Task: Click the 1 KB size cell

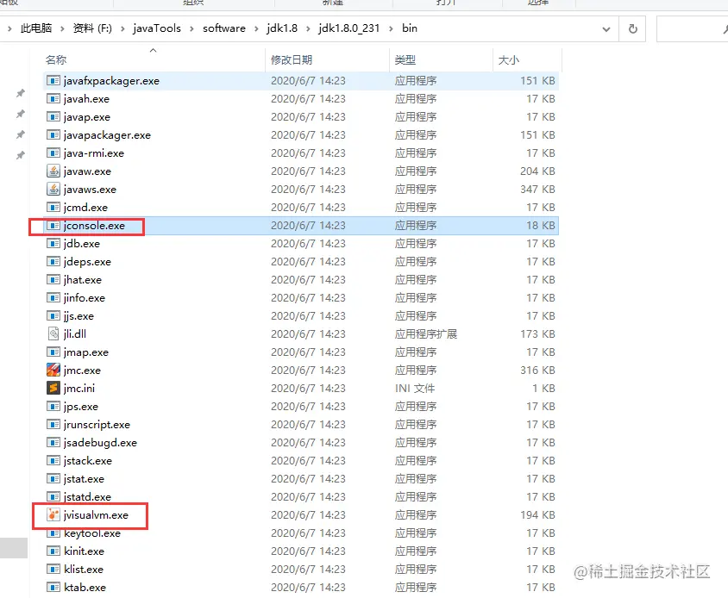Action: click(x=543, y=389)
